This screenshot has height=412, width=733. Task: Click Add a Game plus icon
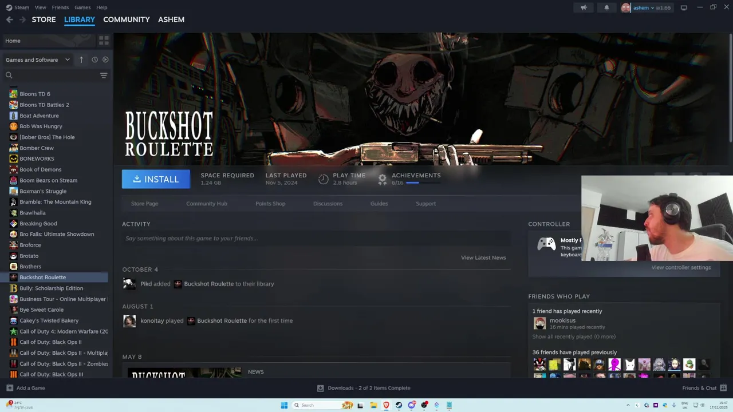10,388
